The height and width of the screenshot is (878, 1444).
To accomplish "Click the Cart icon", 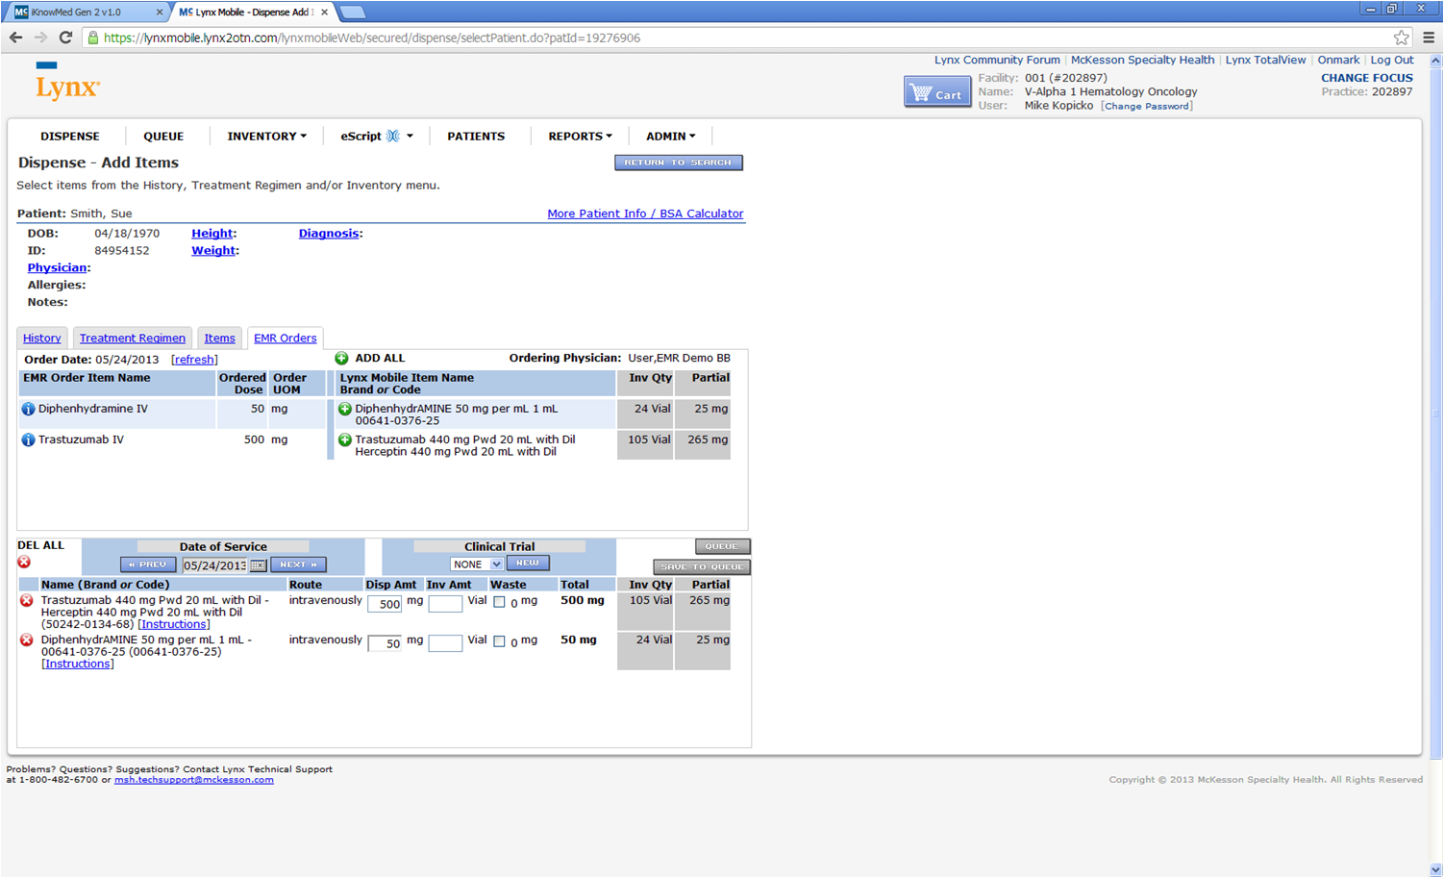I will [x=936, y=90].
